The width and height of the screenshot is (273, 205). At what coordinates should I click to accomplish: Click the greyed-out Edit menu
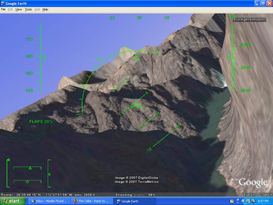(x=10, y=9)
